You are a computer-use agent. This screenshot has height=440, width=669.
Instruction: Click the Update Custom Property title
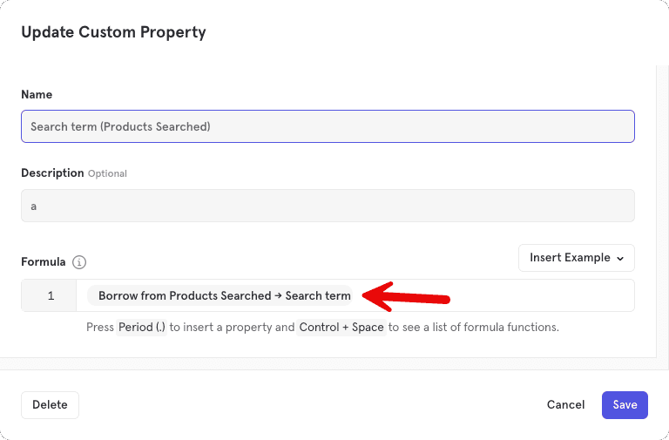pos(113,32)
